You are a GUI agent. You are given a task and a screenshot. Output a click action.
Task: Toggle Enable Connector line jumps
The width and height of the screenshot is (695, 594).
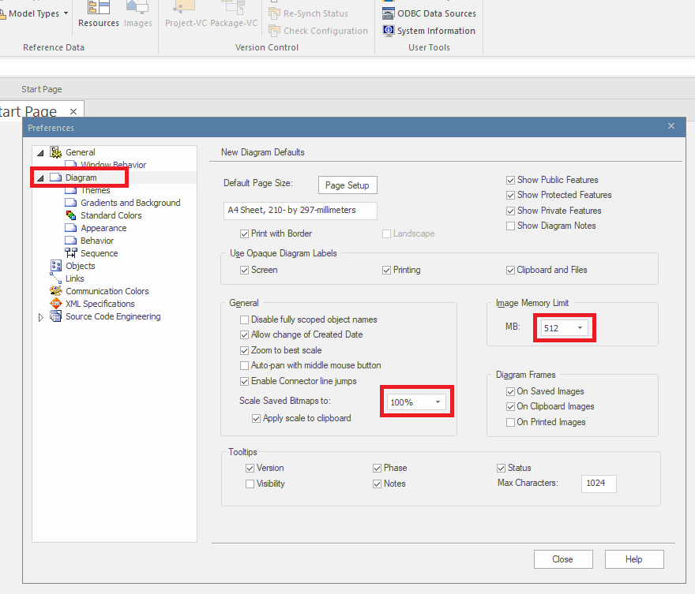244,381
